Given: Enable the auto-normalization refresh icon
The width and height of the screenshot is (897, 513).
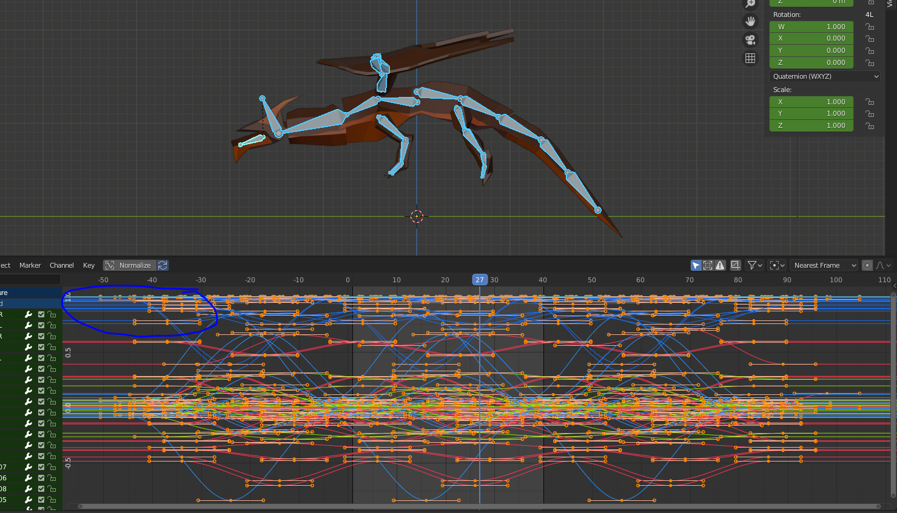Looking at the screenshot, I should click(x=163, y=265).
